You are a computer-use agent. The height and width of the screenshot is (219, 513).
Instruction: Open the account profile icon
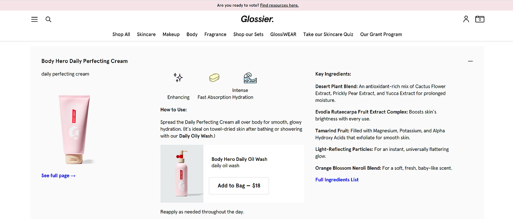pyautogui.click(x=466, y=19)
